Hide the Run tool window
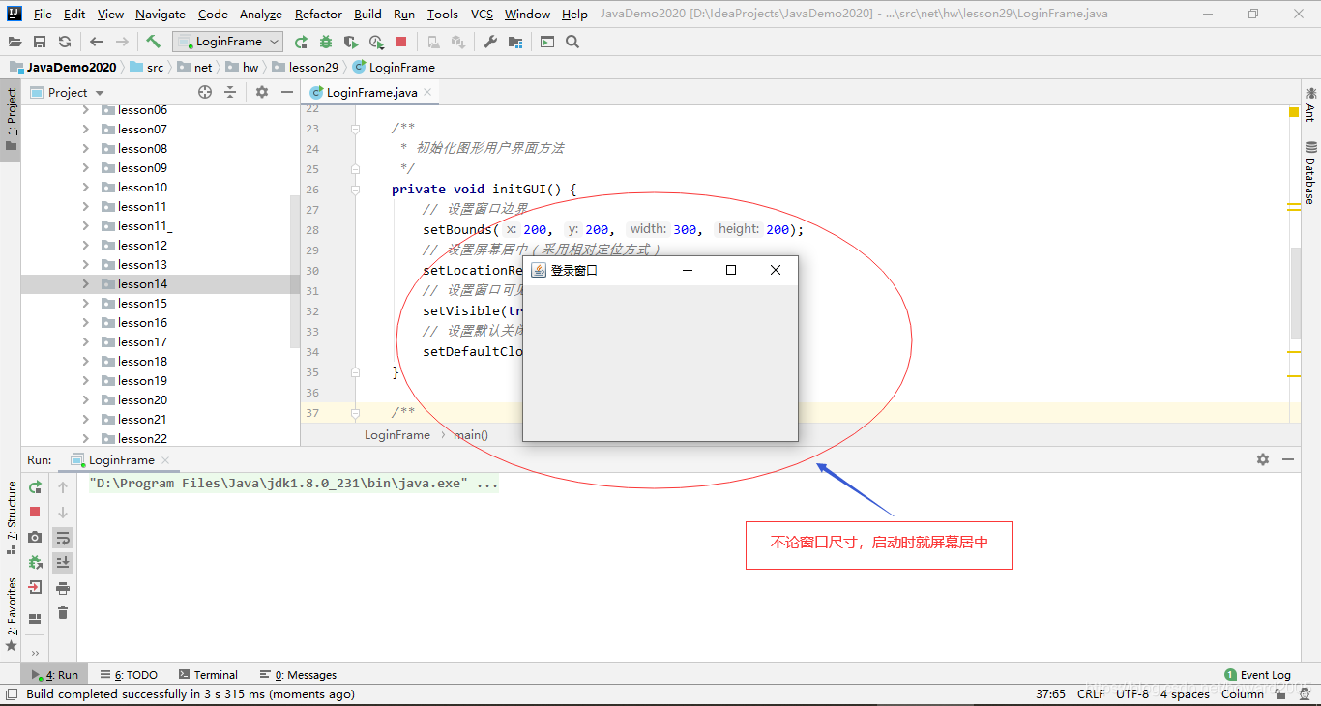The width and height of the screenshot is (1321, 706). [1288, 459]
